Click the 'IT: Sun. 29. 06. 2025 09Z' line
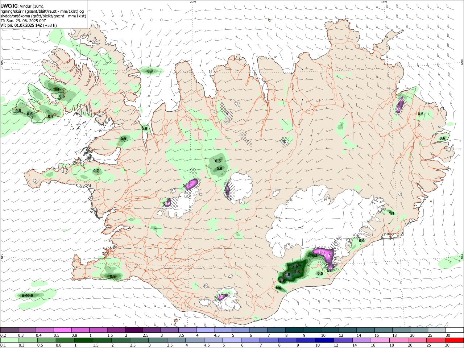The height and width of the screenshot is (348, 464). [23, 21]
